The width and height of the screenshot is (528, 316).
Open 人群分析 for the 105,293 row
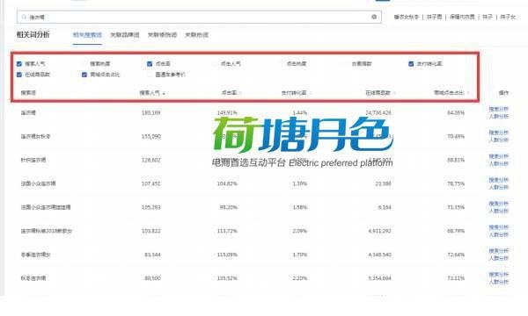click(499, 212)
